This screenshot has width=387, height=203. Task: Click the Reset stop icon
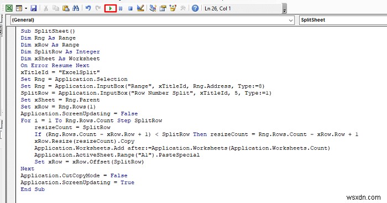click(x=130, y=9)
